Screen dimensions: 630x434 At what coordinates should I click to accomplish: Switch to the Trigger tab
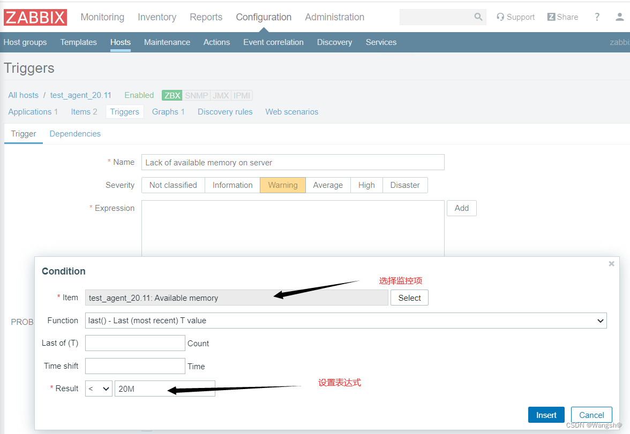[24, 134]
